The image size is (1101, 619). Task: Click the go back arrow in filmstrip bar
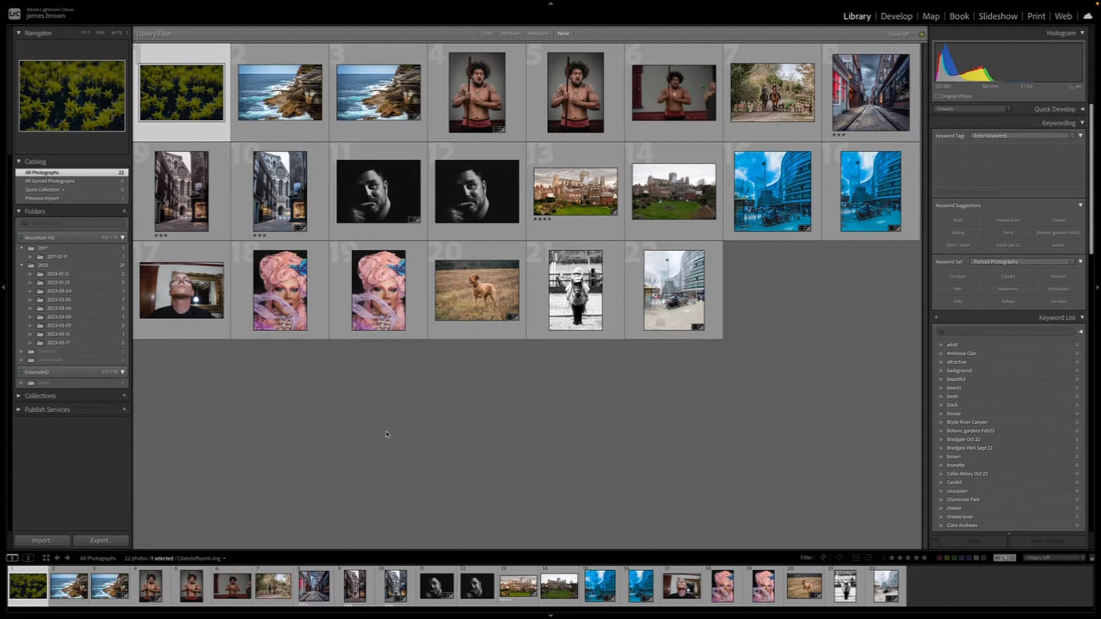point(57,558)
